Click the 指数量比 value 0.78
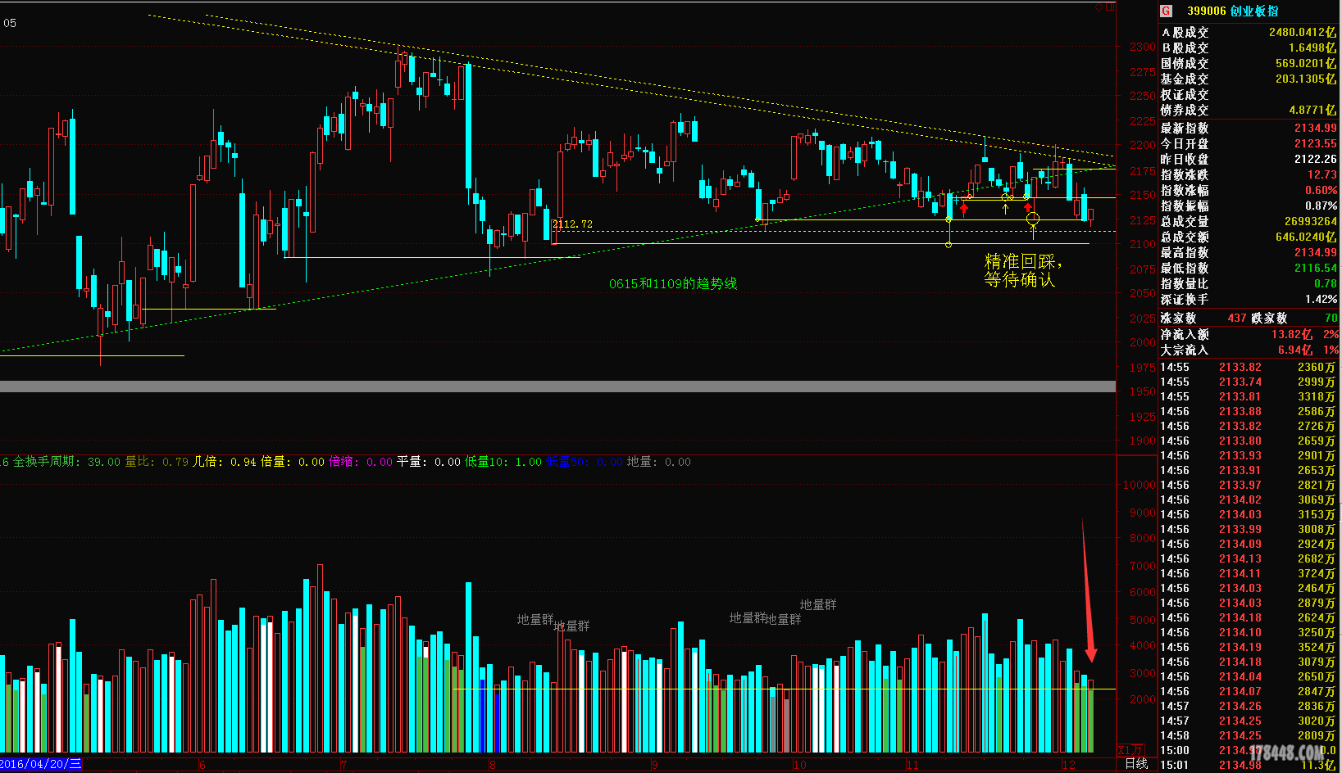This screenshot has width=1342, height=773. (x=1326, y=283)
